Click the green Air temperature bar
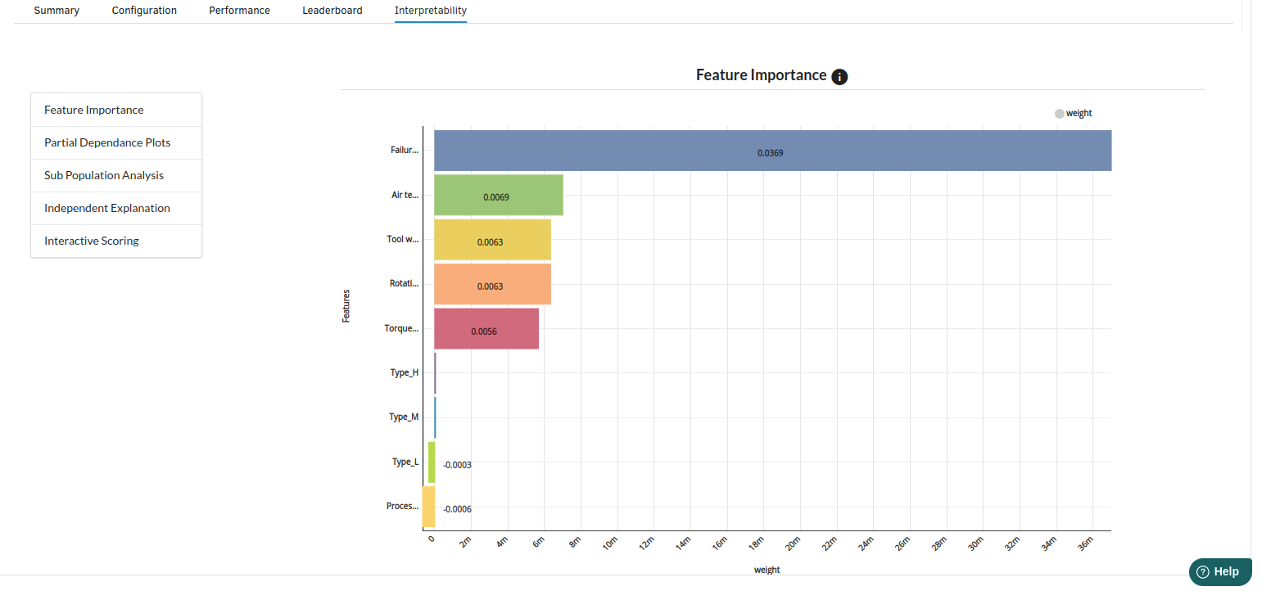 tap(498, 195)
